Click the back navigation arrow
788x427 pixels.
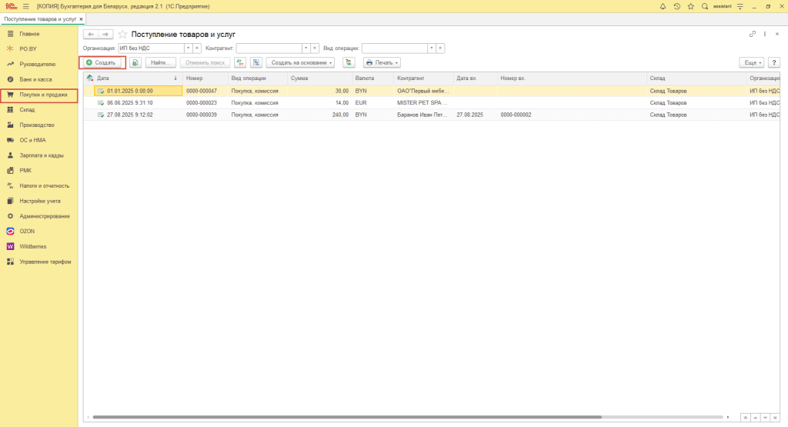91,35
